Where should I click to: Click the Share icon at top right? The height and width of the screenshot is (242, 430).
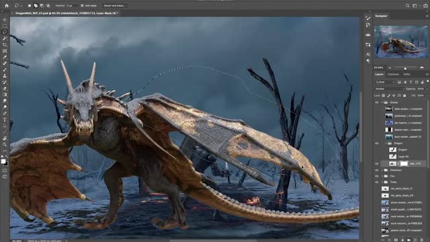(x=425, y=5)
